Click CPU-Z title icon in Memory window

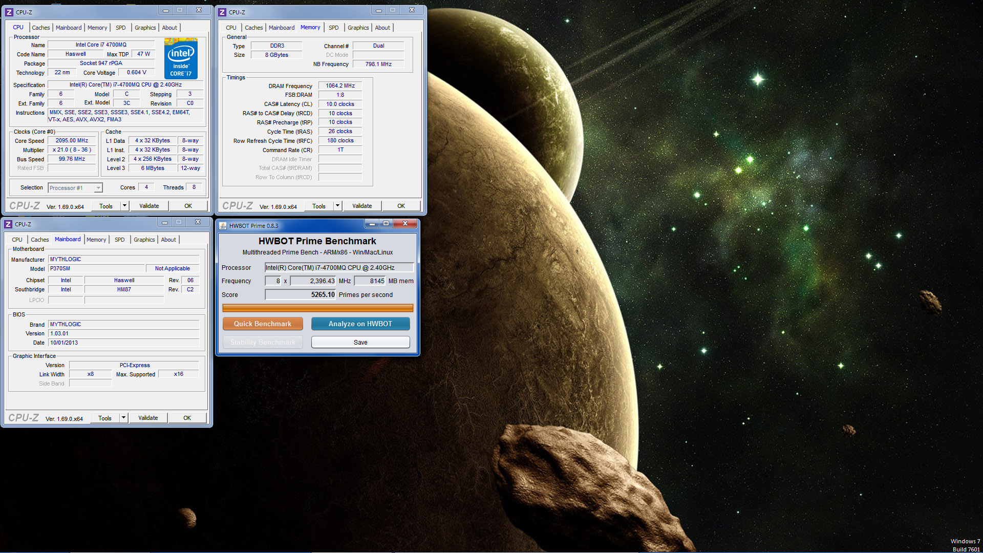pos(222,12)
